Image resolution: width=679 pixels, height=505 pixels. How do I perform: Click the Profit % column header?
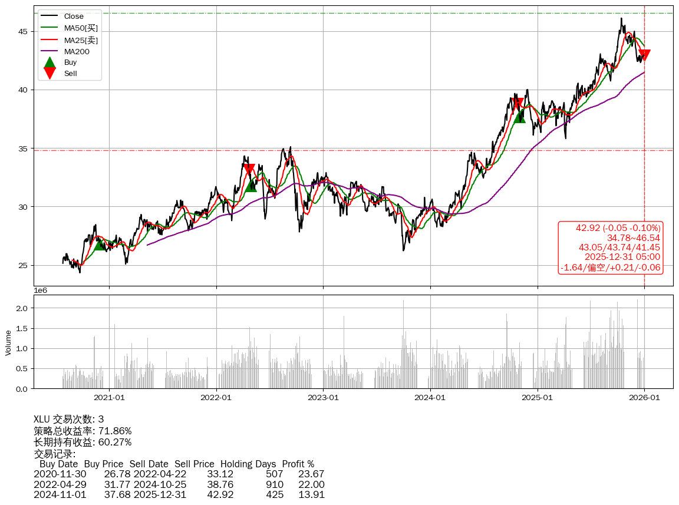coord(298,464)
